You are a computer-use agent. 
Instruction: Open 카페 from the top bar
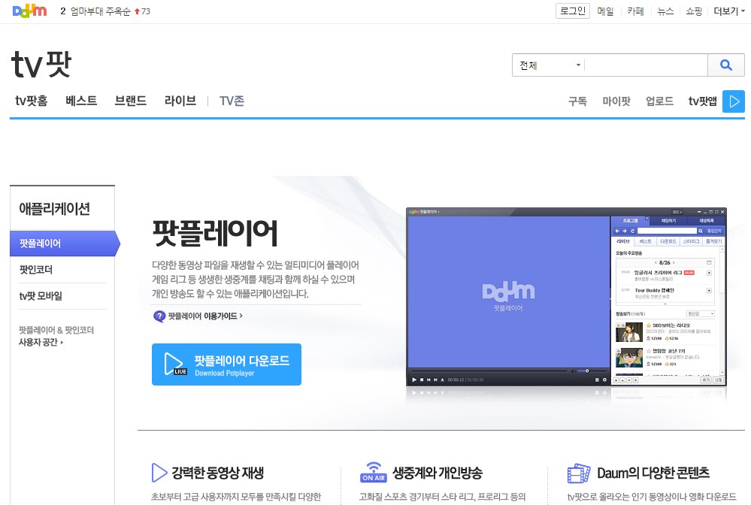click(x=635, y=11)
